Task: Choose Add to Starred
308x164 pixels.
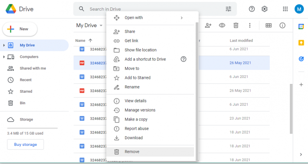Action: pyautogui.click(x=150, y=78)
